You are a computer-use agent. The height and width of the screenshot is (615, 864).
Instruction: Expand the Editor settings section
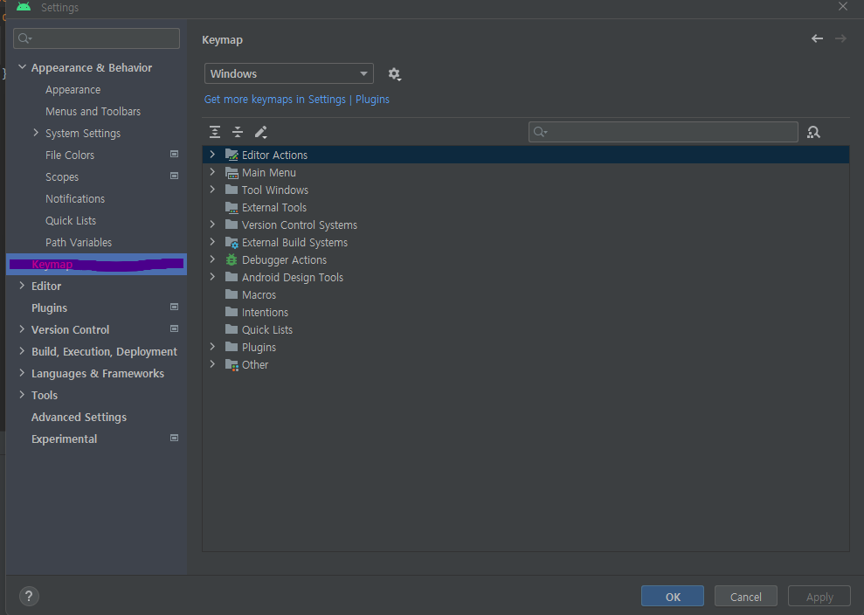22,286
